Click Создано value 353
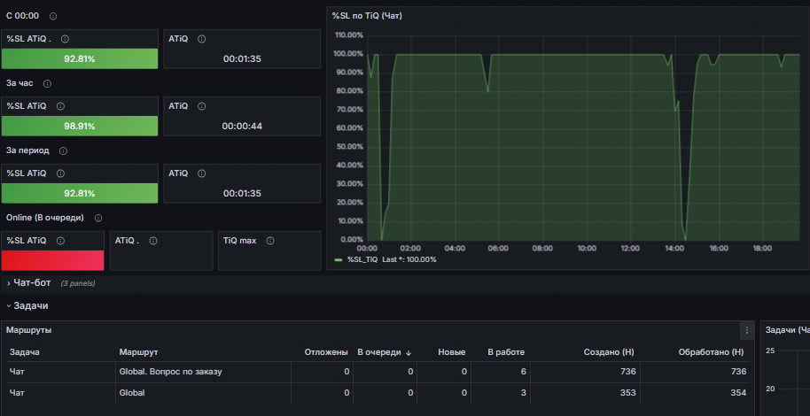Image resolution: width=810 pixels, height=416 pixels. coord(627,393)
